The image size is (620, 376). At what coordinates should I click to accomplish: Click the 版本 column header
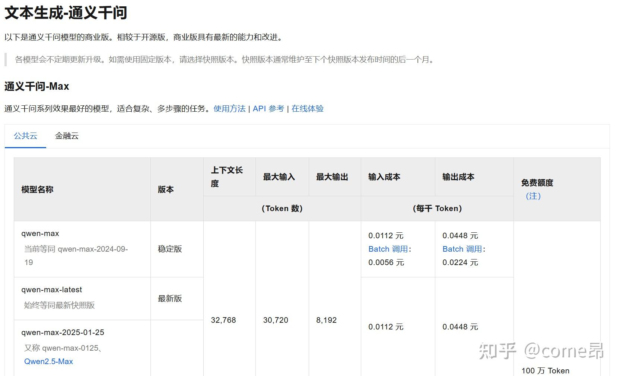[x=166, y=189]
